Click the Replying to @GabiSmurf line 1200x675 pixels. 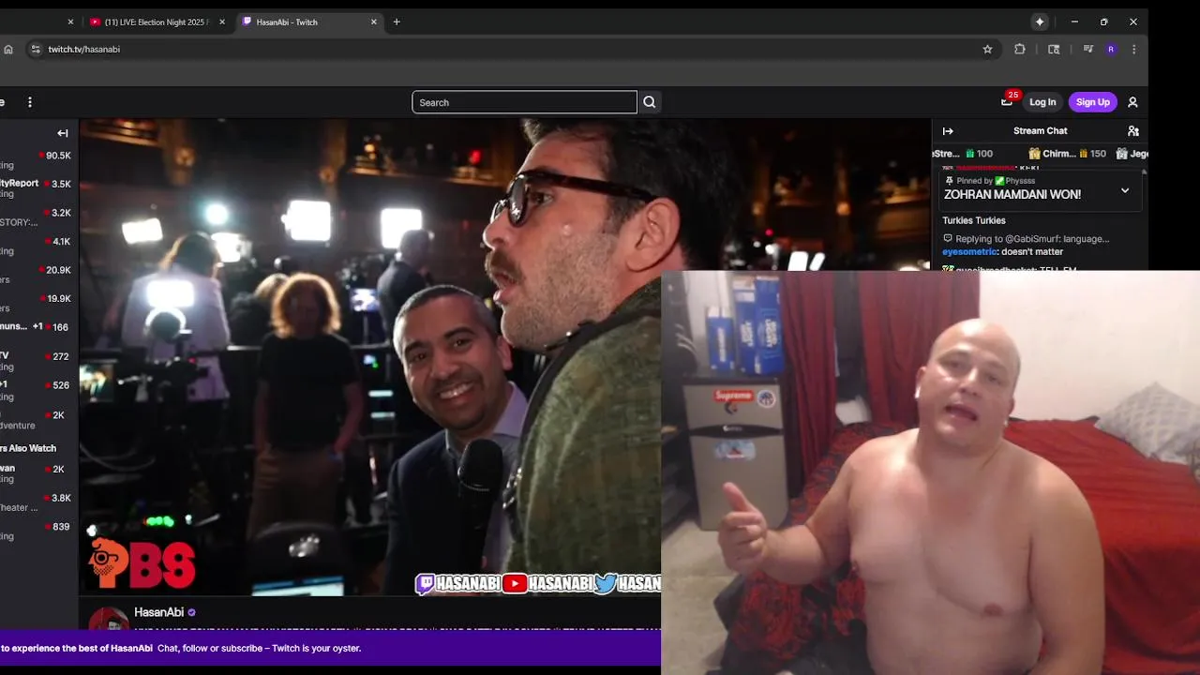pos(1026,239)
